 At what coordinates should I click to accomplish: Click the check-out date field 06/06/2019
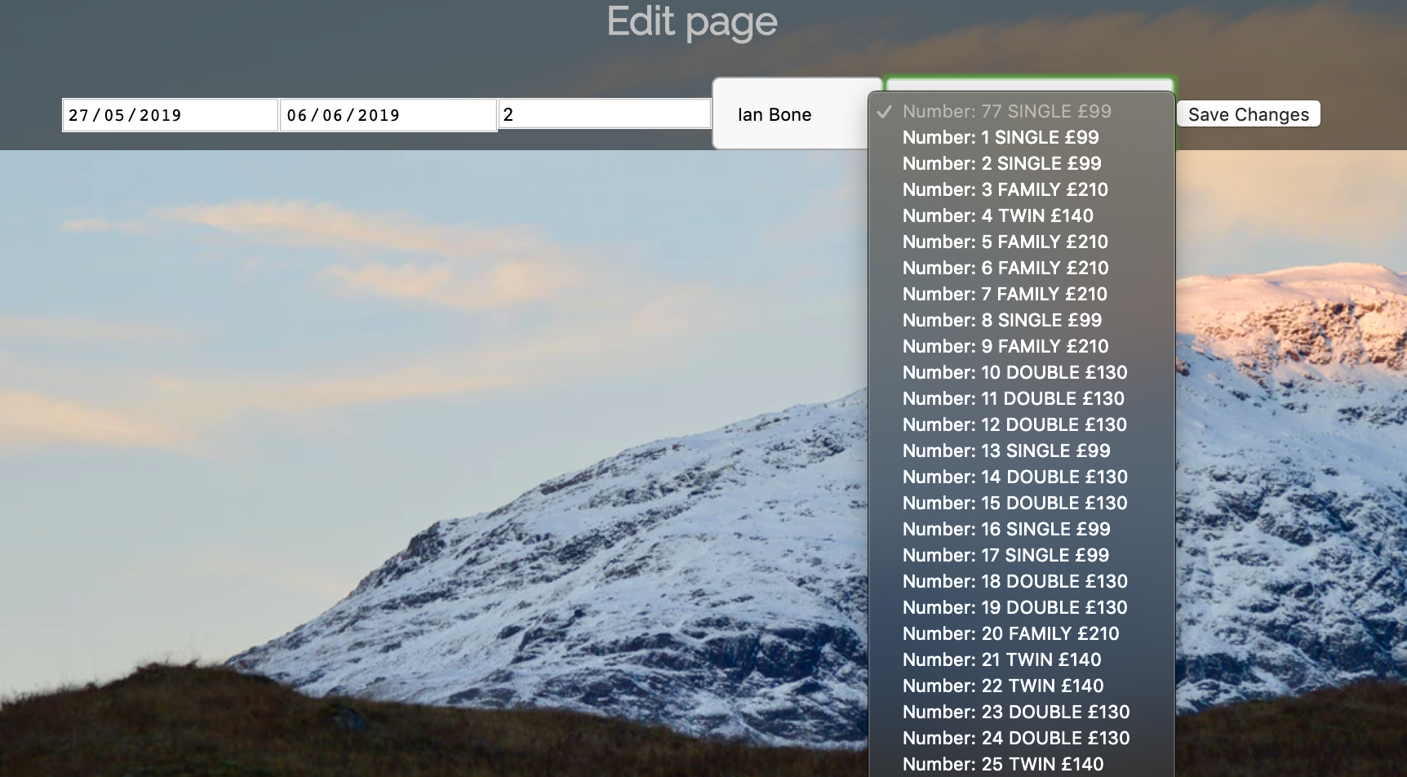(x=388, y=114)
